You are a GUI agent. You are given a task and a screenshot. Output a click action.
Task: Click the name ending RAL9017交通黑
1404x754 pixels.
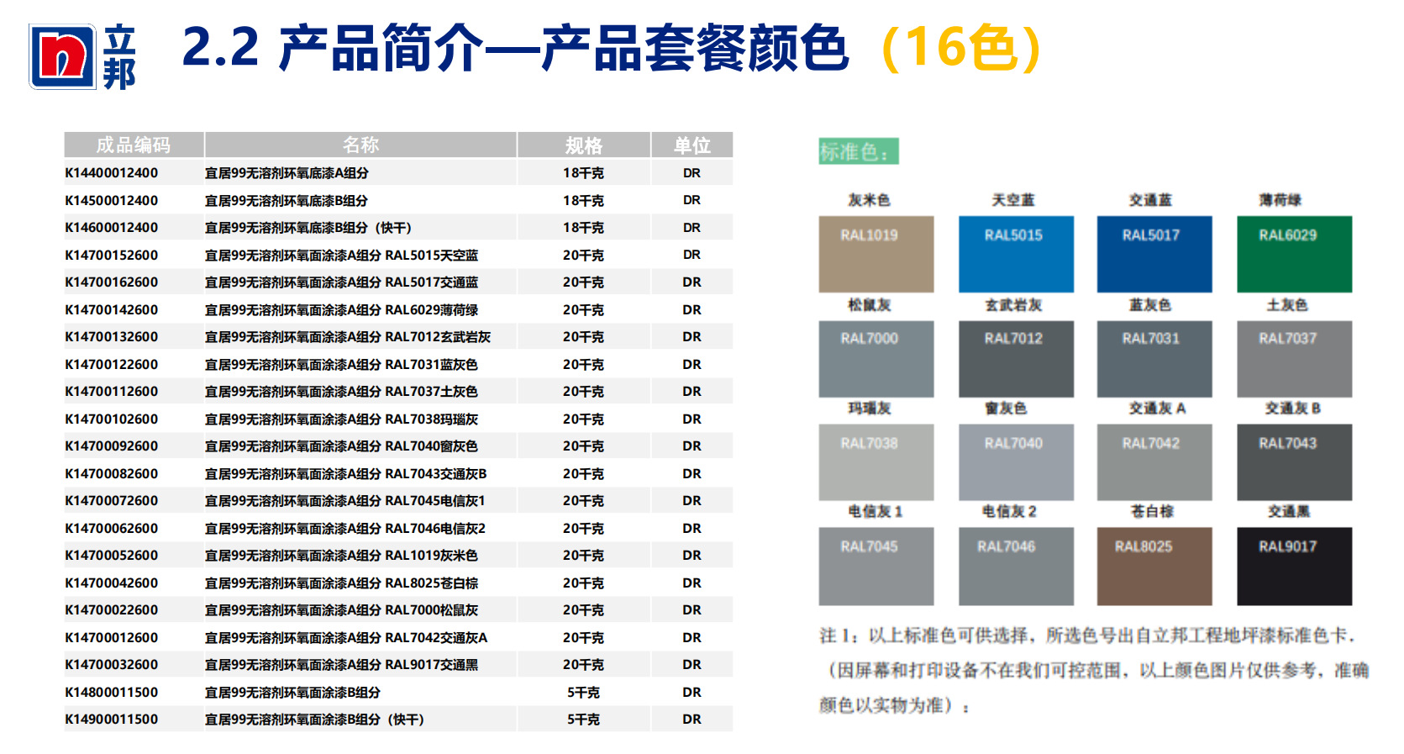pos(342,665)
